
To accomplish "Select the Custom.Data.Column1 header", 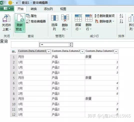I will [32, 51].
